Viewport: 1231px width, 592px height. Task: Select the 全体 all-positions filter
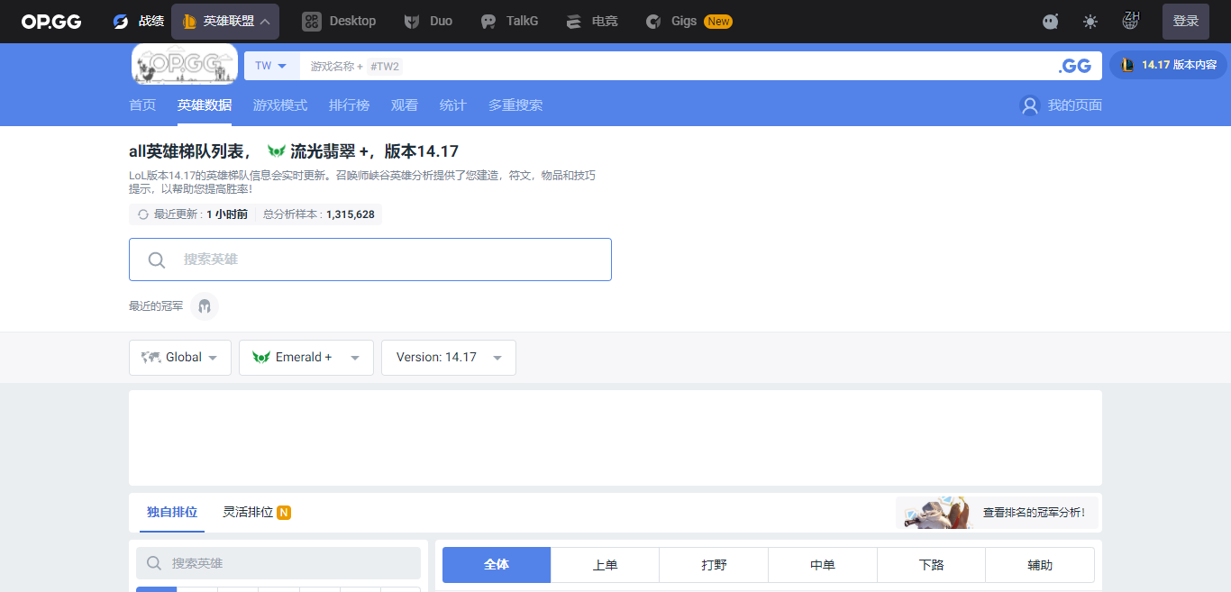pyautogui.click(x=497, y=565)
